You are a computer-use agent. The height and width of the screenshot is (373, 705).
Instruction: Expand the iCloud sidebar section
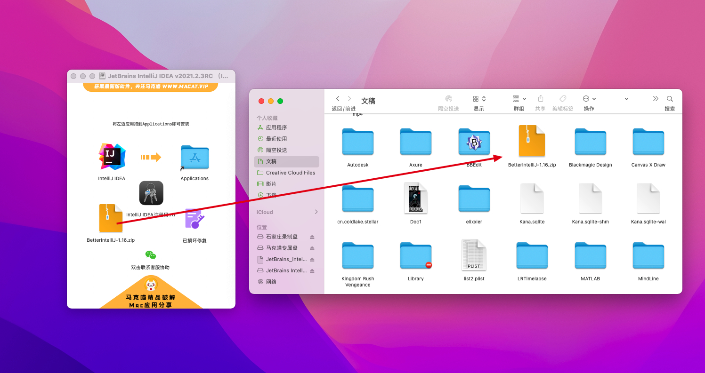[x=316, y=212]
